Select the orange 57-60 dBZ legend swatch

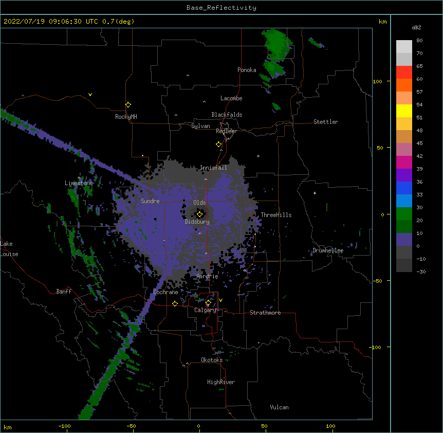click(404, 85)
